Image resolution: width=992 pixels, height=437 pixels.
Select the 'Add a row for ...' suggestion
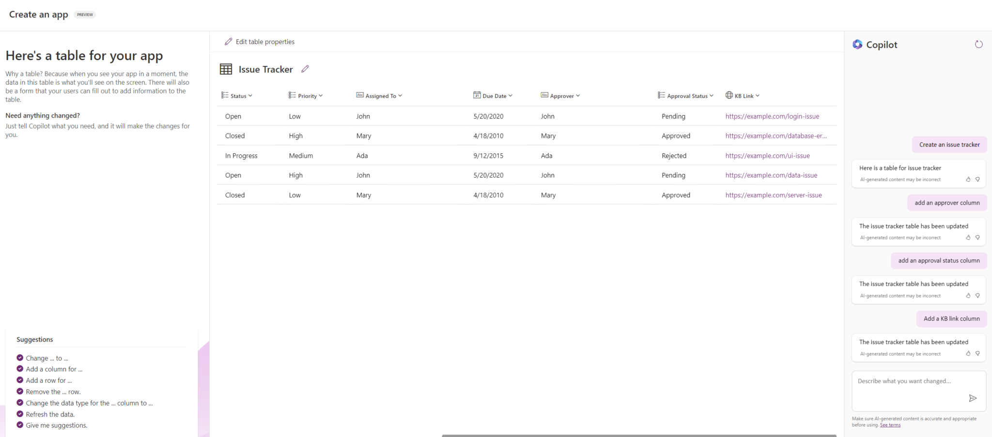click(48, 380)
